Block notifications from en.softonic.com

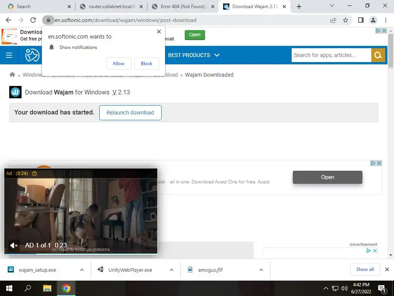point(147,64)
